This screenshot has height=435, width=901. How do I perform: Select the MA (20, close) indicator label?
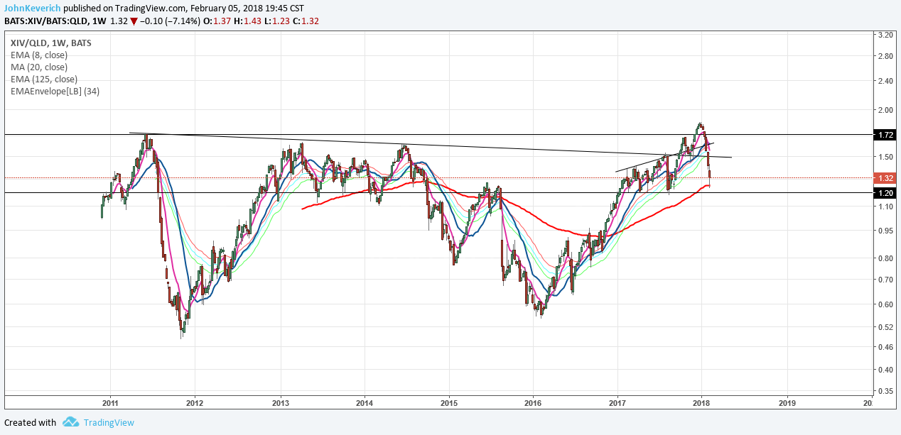point(39,67)
